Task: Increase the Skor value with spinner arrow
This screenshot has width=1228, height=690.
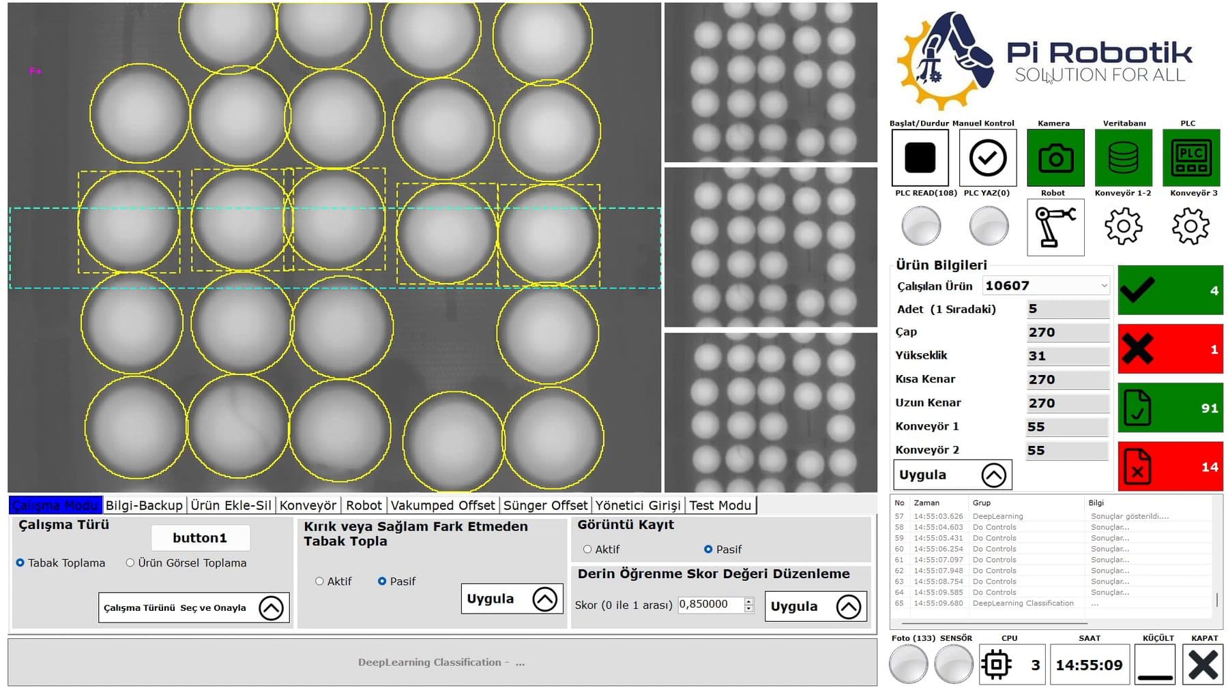Action: click(749, 601)
